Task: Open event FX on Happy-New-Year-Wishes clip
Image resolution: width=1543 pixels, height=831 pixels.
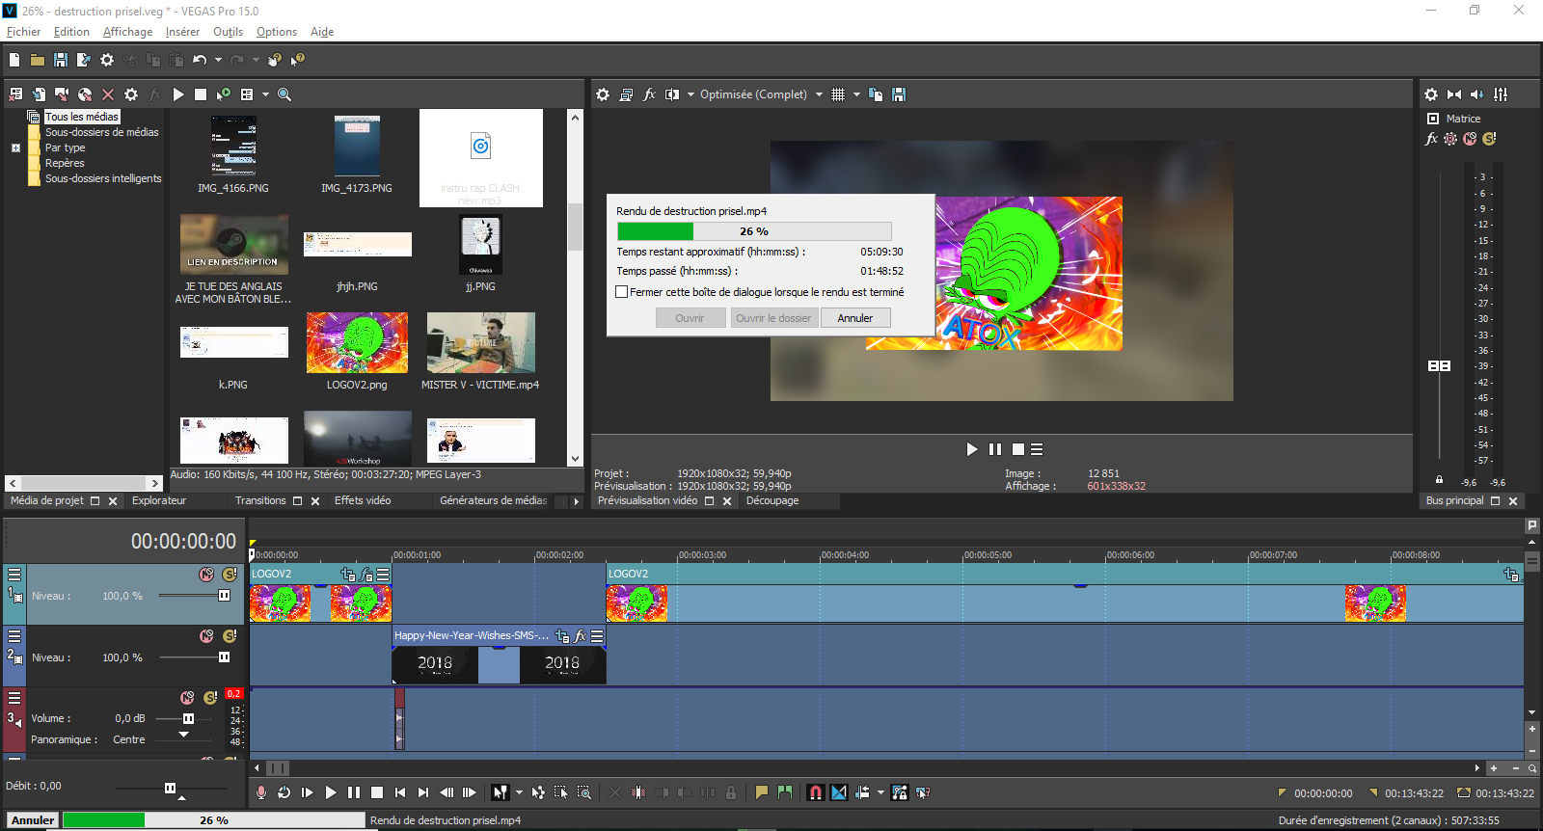Action: [580, 636]
